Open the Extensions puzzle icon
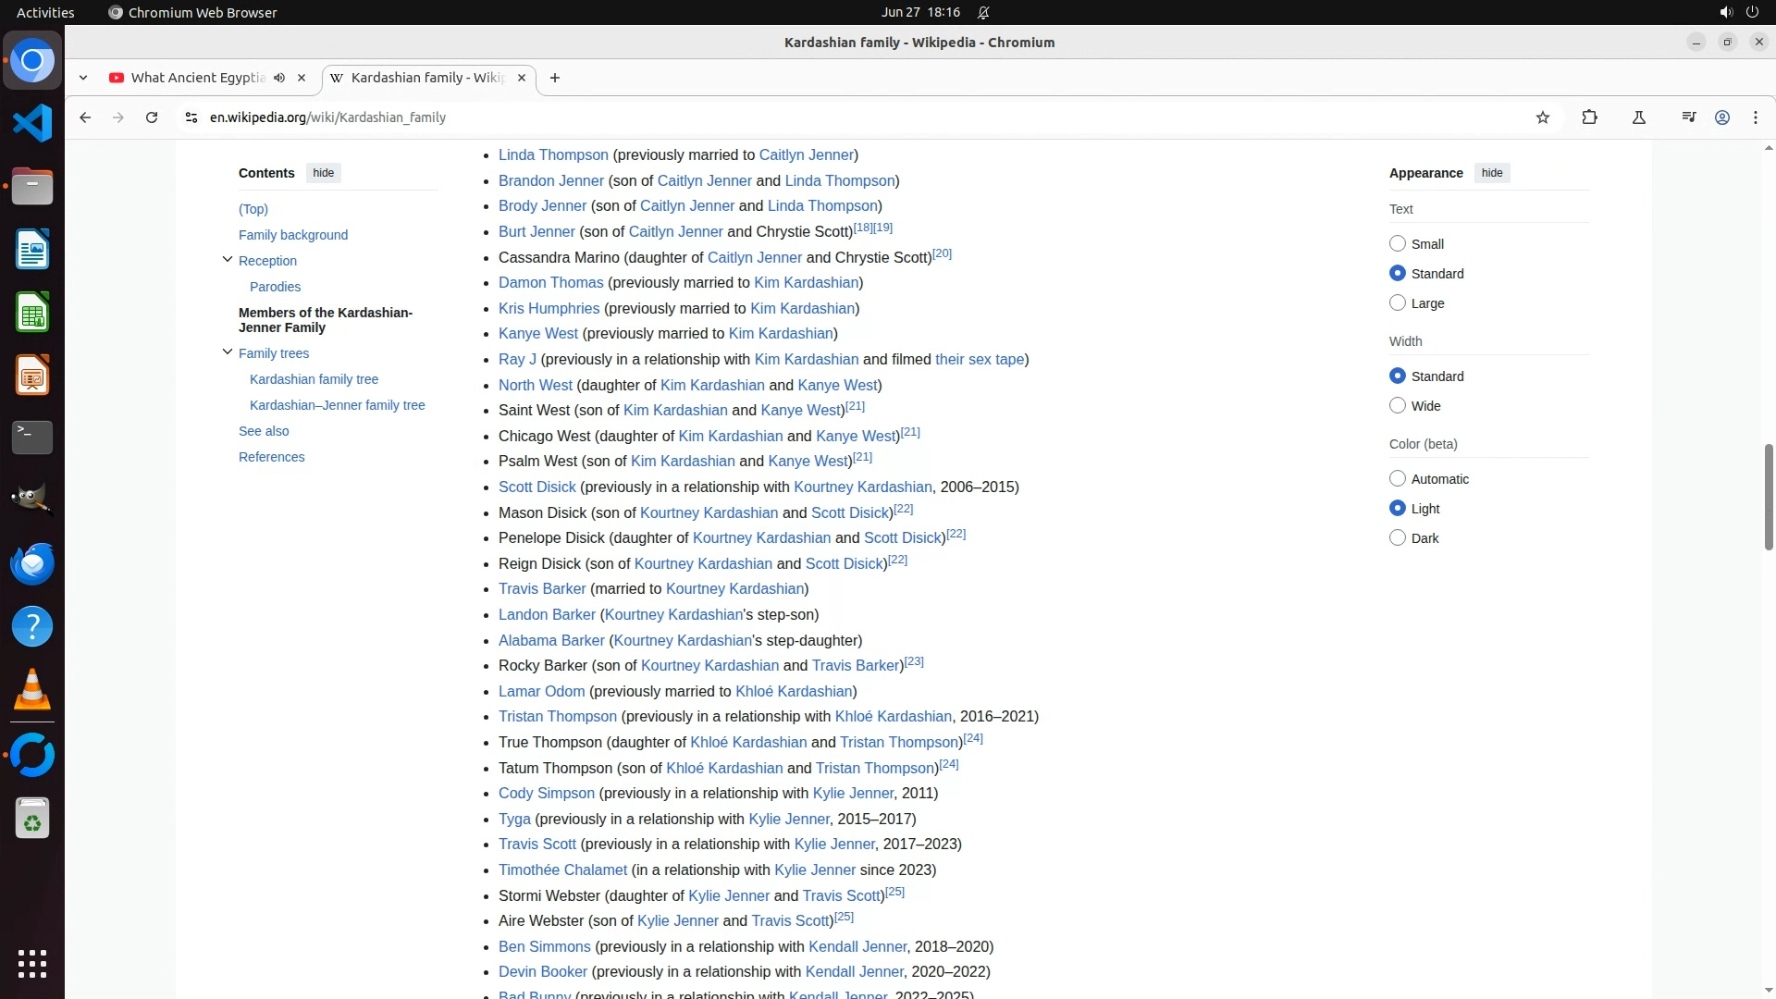1776x999 pixels. [1589, 117]
